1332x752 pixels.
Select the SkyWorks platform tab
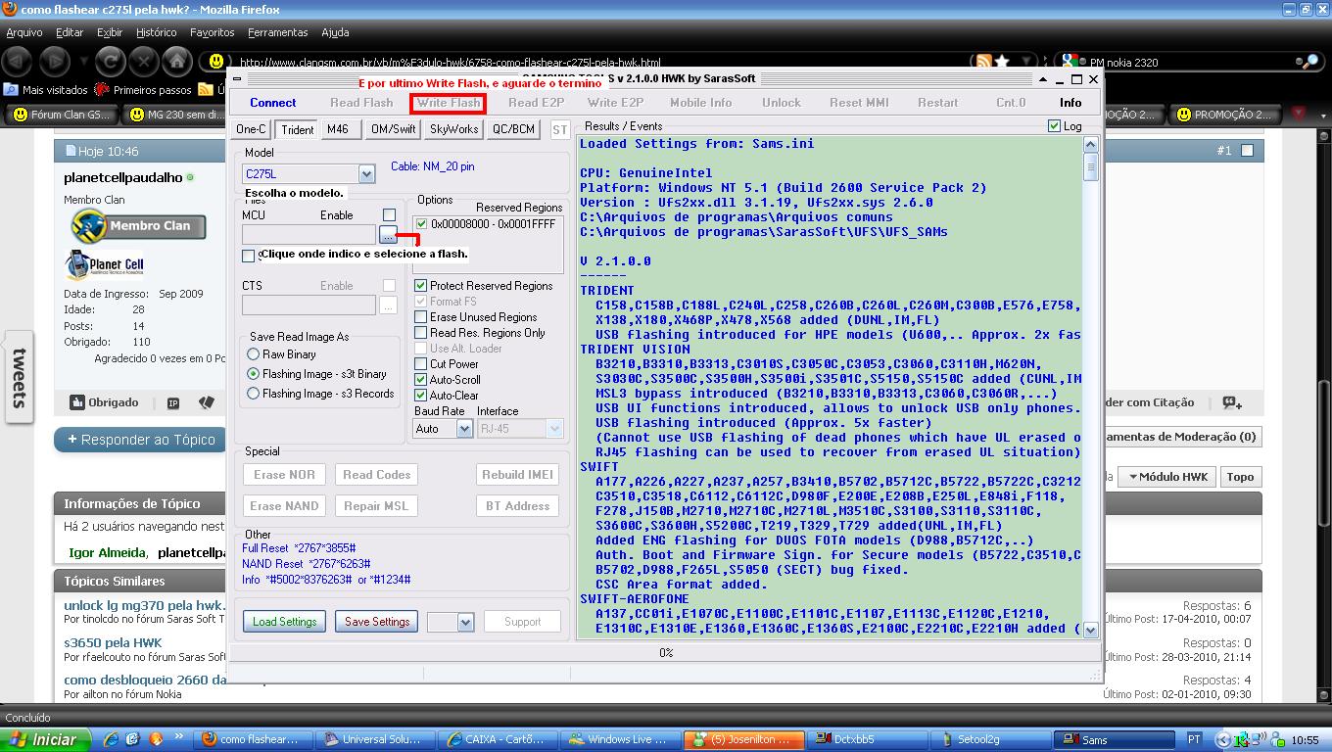[x=454, y=129]
